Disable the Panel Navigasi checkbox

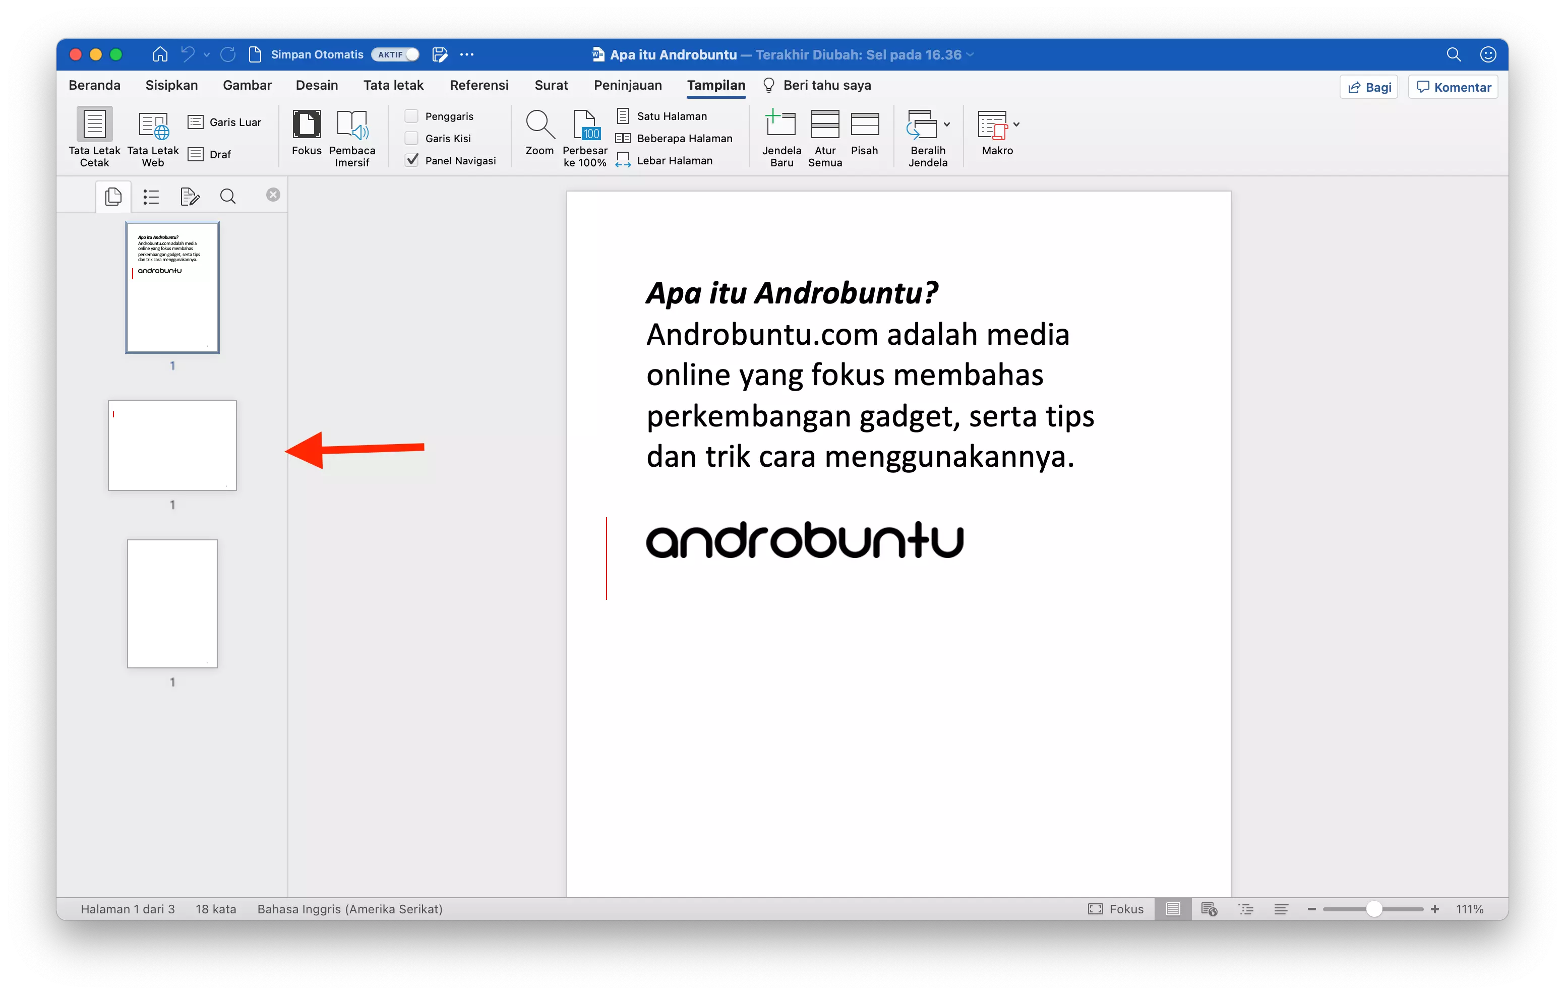pos(411,160)
